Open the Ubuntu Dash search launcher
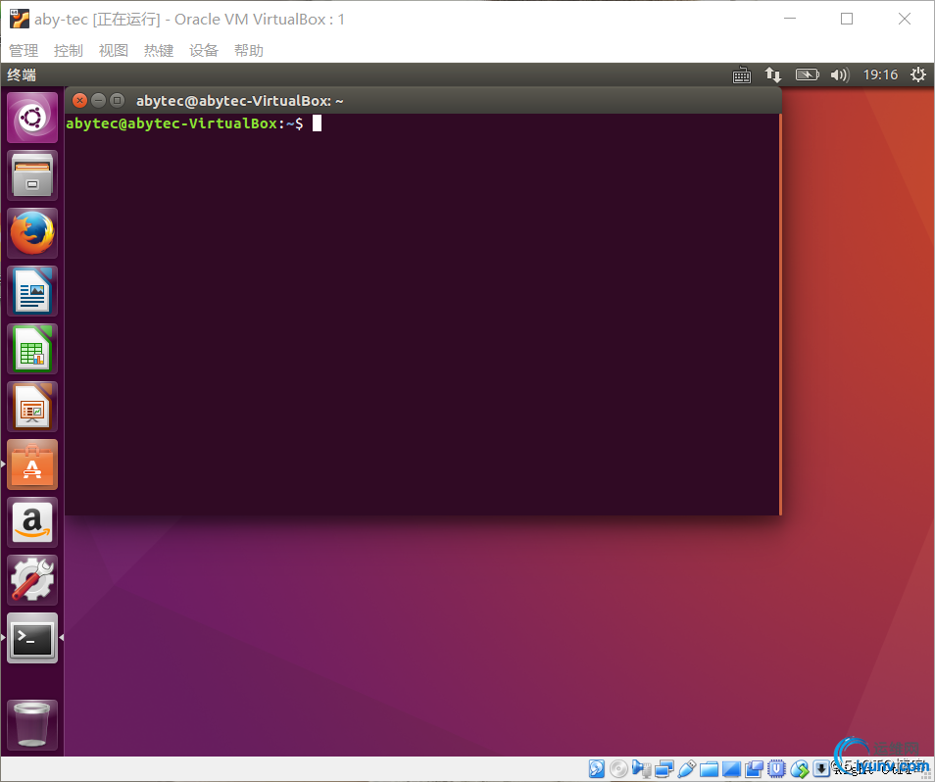The width and height of the screenshot is (935, 782). (x=32, y=118)
